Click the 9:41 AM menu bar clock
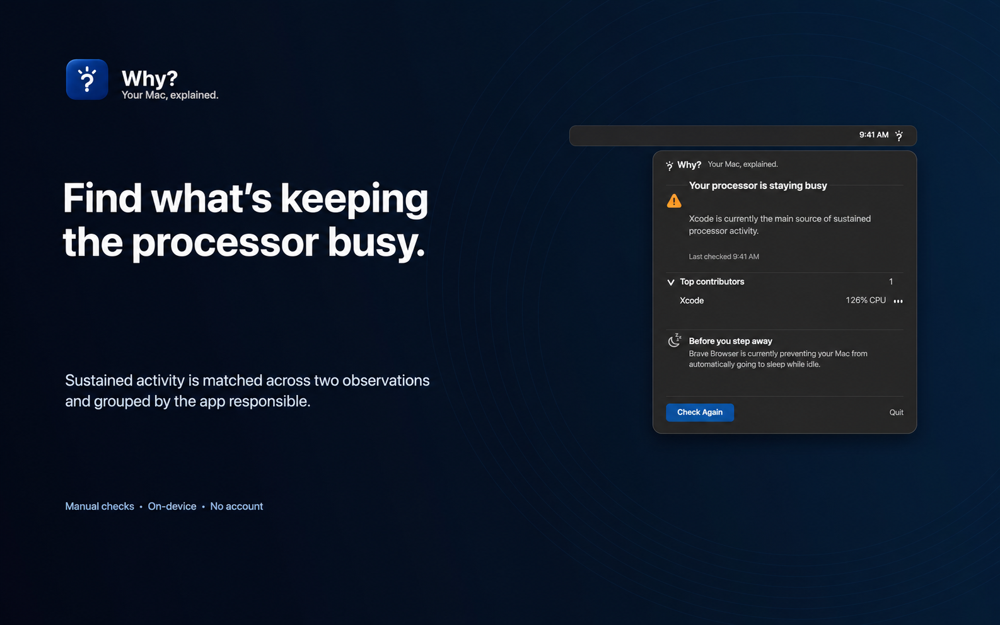The width and height of the screenshot is (1000, 625). pyautogui.click(x=874, y=135)
